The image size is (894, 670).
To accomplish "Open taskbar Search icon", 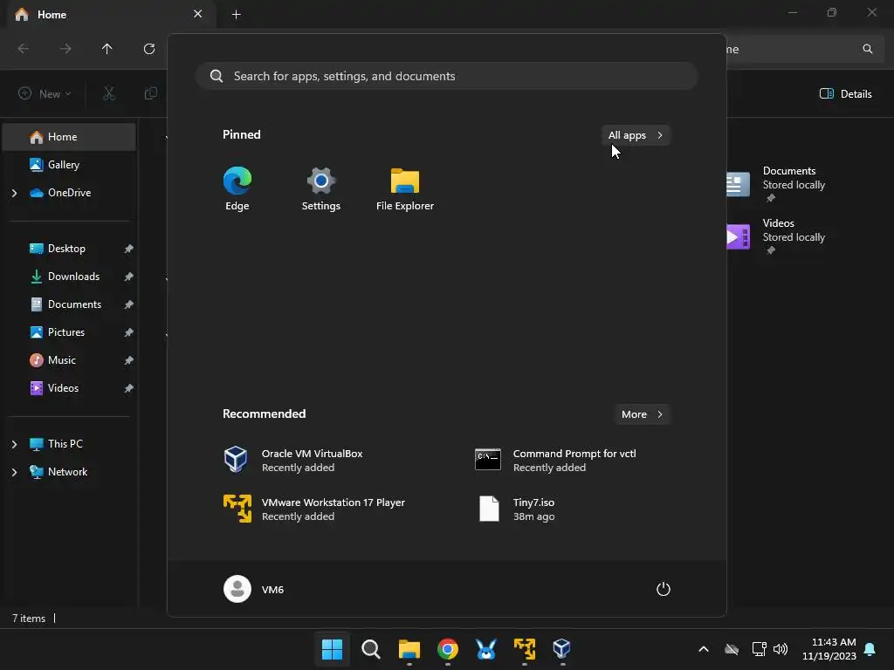I will pyautogui.click(x=370, y=648).
